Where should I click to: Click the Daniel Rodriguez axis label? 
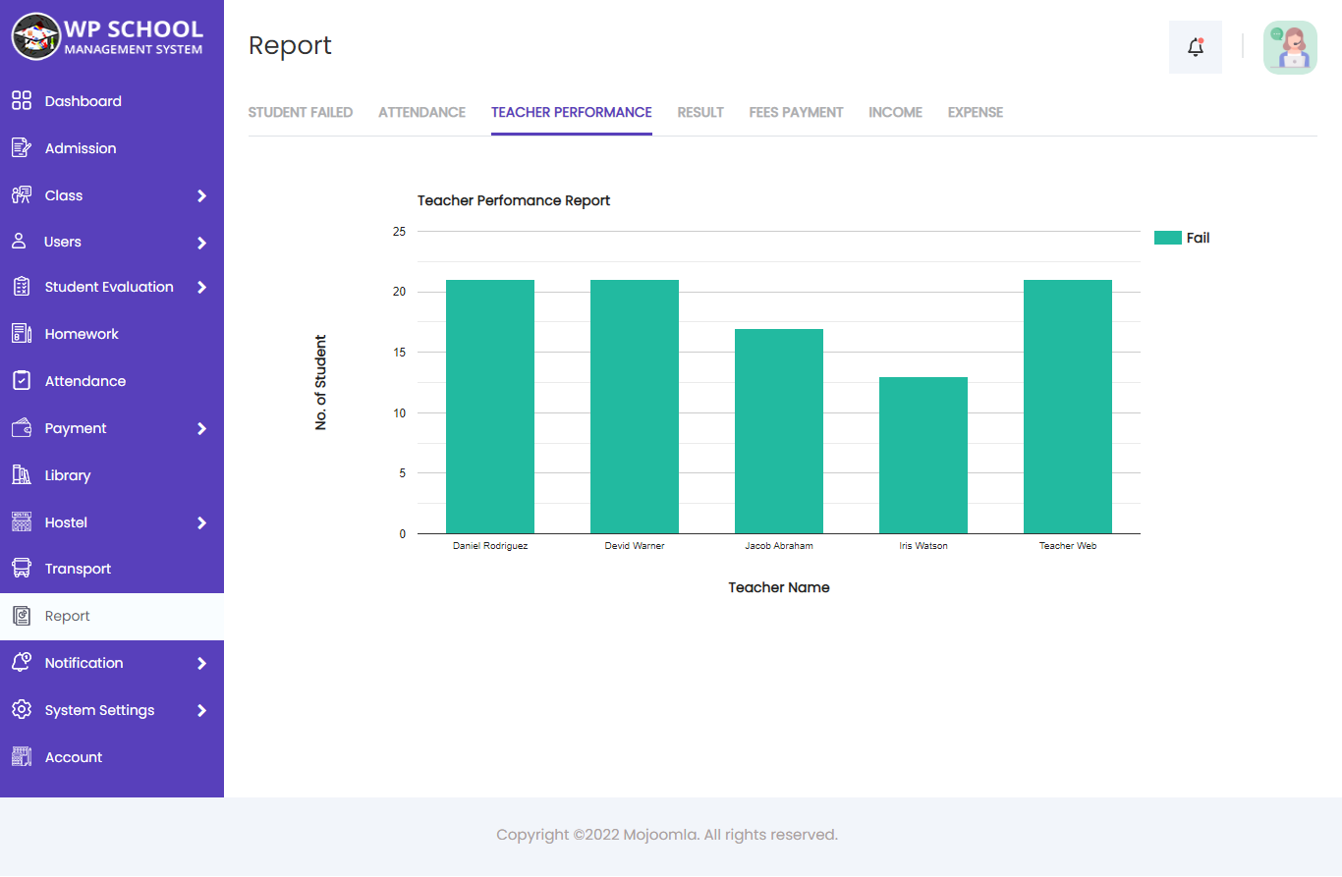(x=490, y=545)
